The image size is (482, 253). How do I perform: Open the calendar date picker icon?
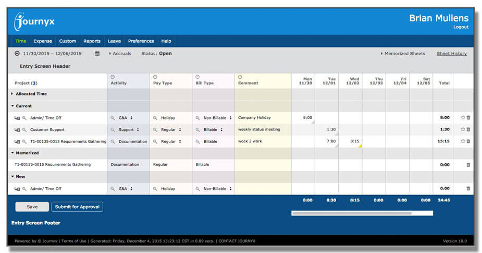(97, 54)
